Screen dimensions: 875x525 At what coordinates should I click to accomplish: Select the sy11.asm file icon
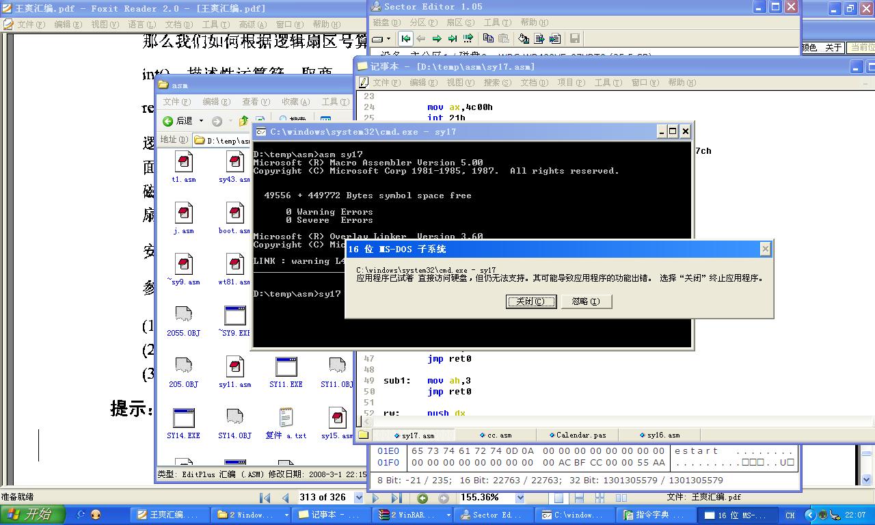[x=234, y=366]
